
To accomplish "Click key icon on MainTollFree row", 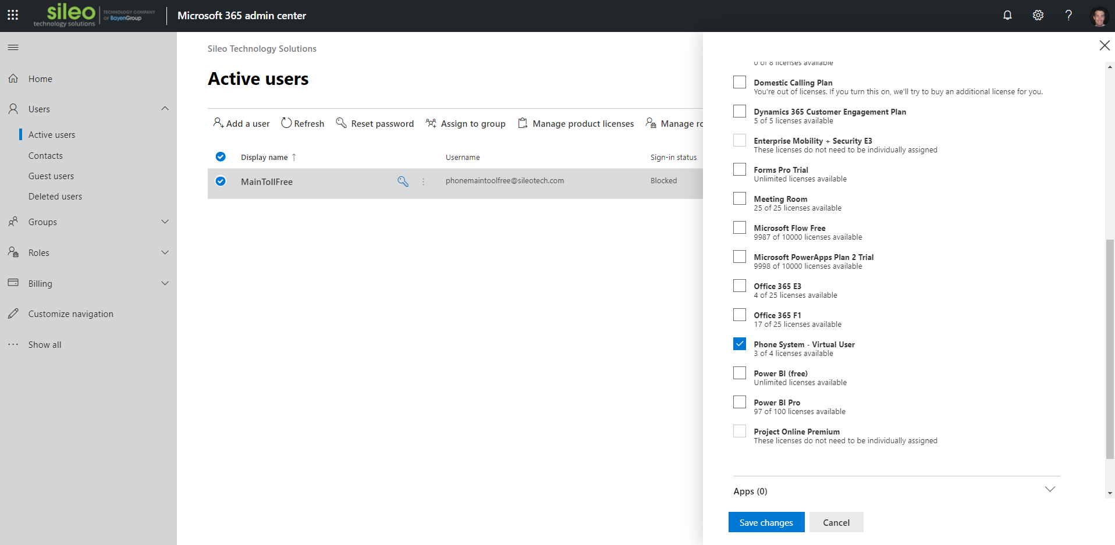I will pyautogui.click(x=403, y=181).
